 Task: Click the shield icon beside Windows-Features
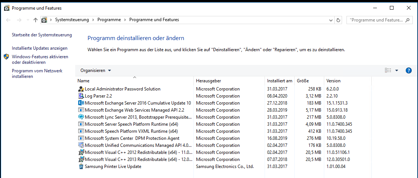click(6, 57)
